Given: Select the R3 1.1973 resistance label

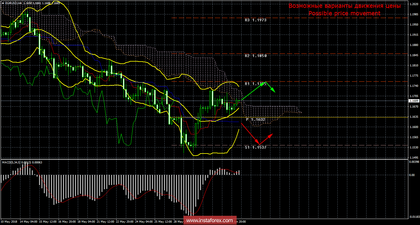Looking at the screenshot, I should [x=256, y=20].
